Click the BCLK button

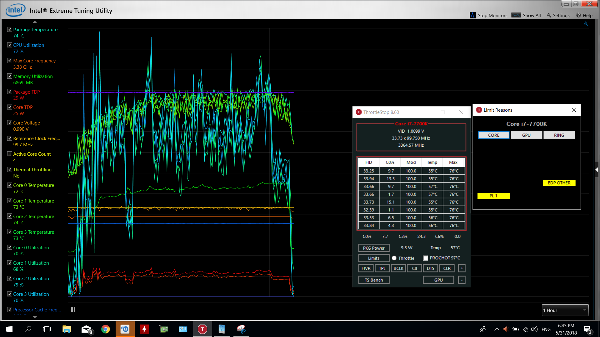pos(398,268)
